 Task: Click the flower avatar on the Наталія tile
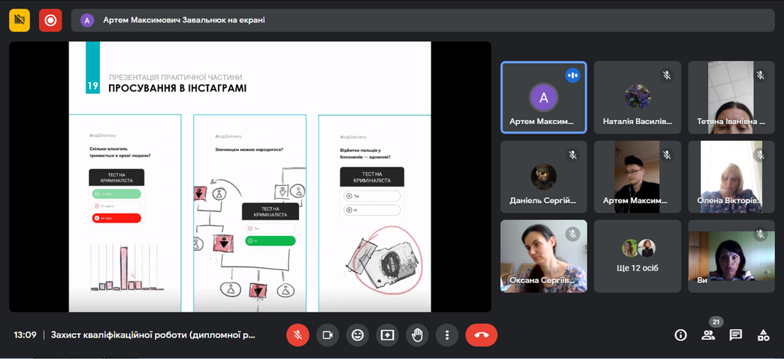point(637,98)
